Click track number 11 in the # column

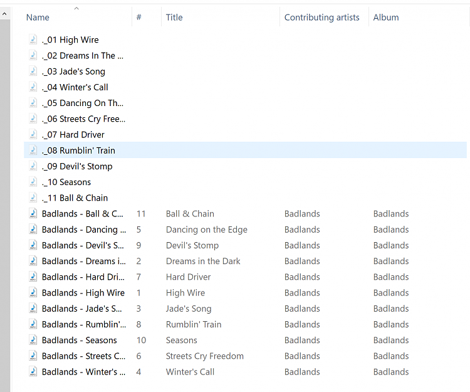(141, 213)
